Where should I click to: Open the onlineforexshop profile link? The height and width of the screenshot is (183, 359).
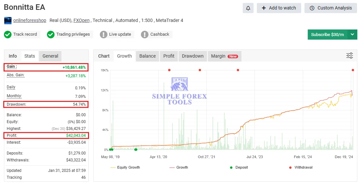pos(30,20)
